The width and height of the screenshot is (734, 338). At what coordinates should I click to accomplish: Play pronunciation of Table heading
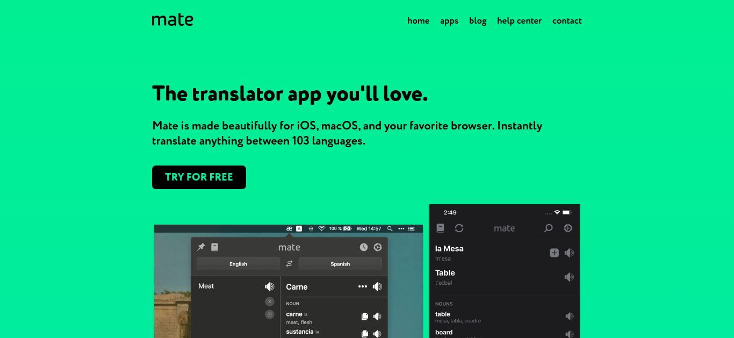pos(569,277)
